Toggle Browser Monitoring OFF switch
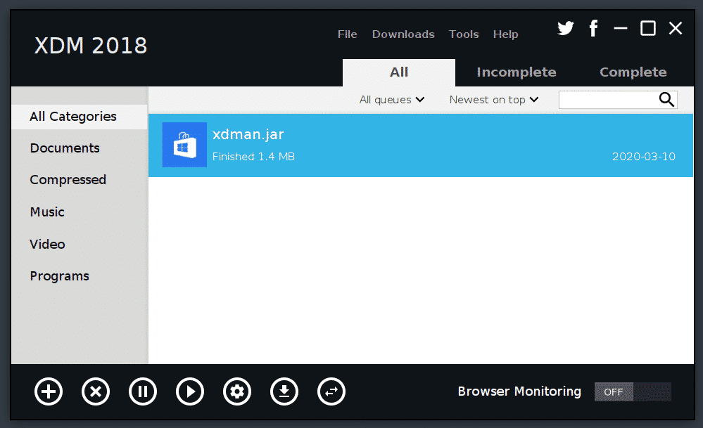Viewport: 703px width, 428px height. 633,391
